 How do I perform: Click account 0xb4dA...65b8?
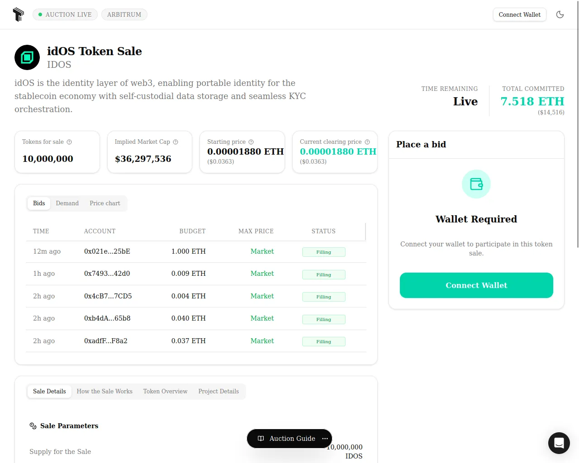[x=107, y=318]
